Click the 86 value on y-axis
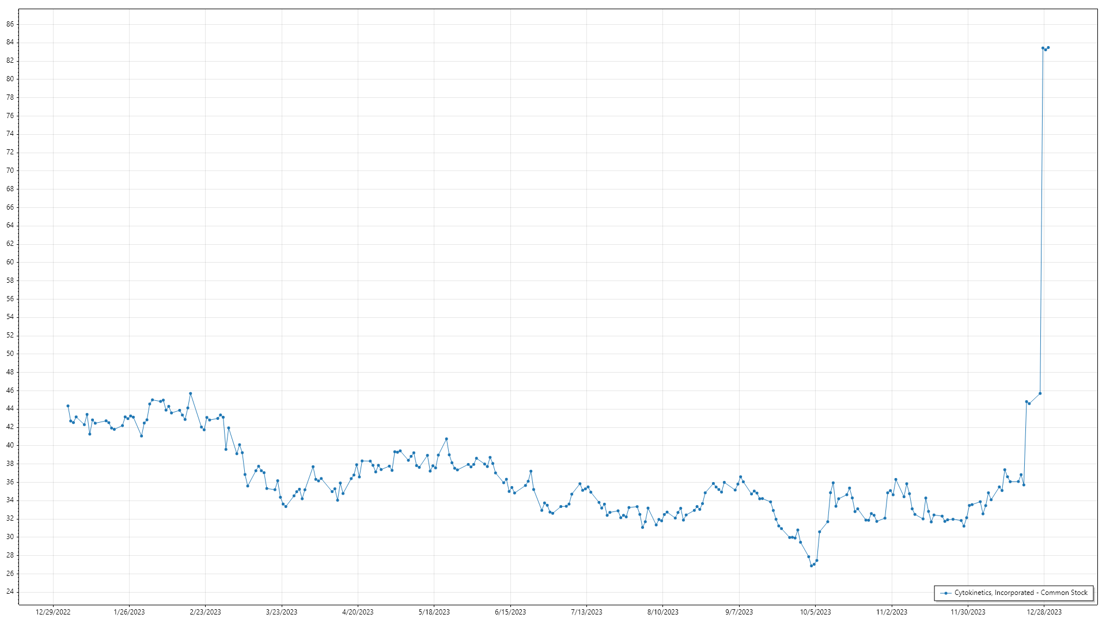Viewport: 1106px width, 622px height. [10, 24]
